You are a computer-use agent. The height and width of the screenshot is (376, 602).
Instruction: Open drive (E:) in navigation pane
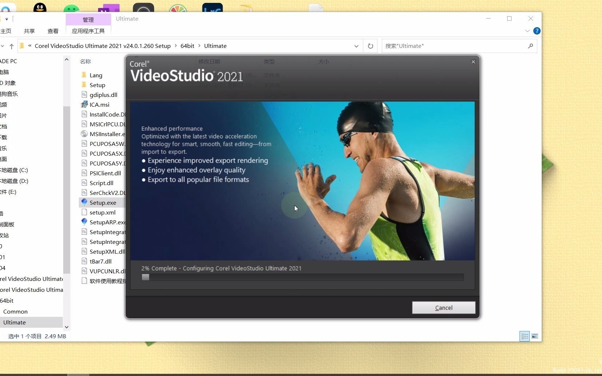tap(8, 192)
